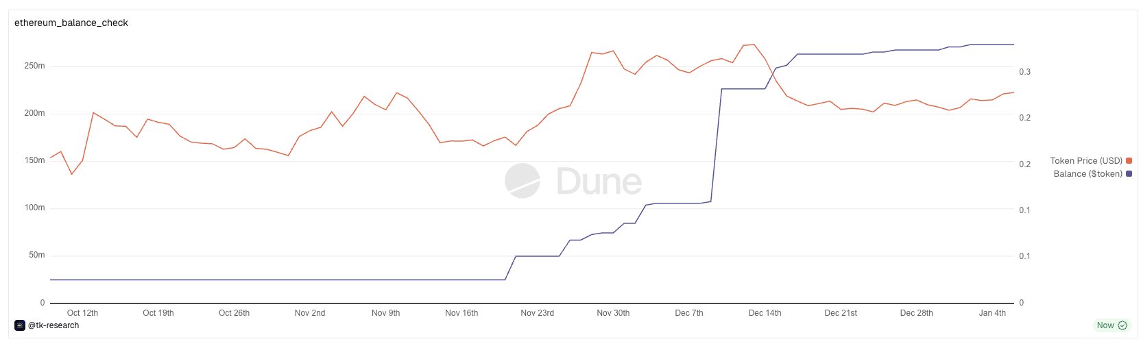The width and height of the screenshot is (1141, 348).
Task: Click the 250m left axis label
Action: coord(34,66)
